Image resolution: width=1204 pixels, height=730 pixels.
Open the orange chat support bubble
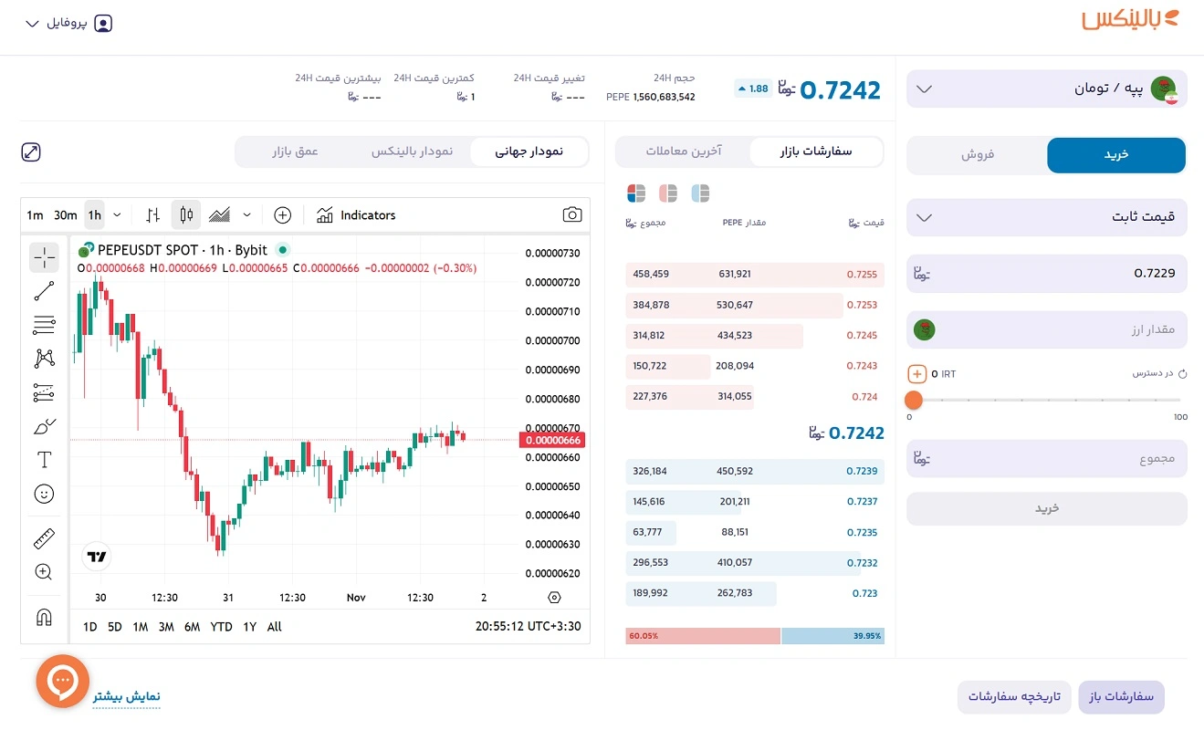point(62,681)
